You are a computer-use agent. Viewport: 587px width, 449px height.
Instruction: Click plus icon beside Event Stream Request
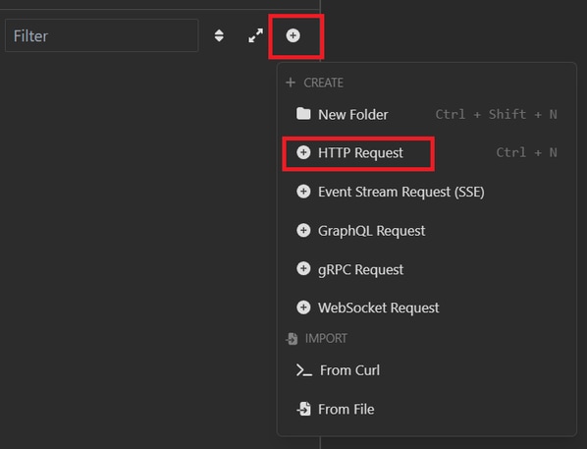303,192
